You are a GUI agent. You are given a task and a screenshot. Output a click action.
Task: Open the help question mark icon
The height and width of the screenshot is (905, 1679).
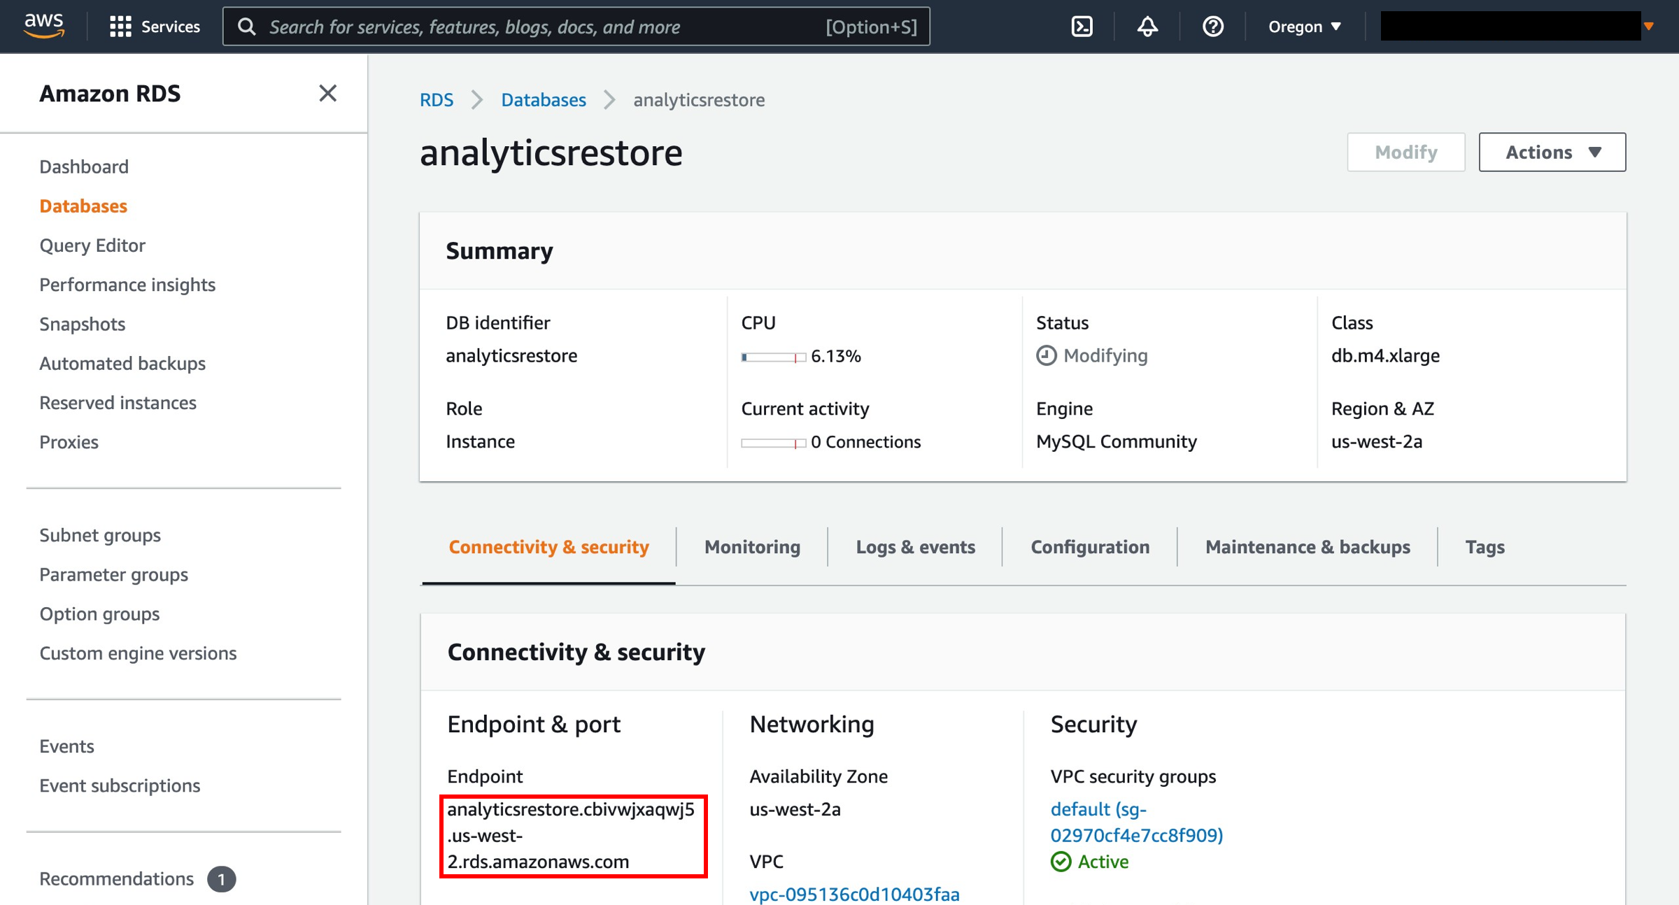coord(1212,27)
